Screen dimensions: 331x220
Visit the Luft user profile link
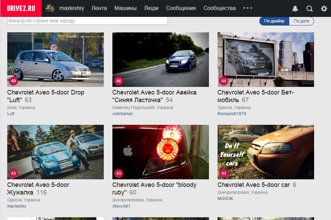click(11, 113)
